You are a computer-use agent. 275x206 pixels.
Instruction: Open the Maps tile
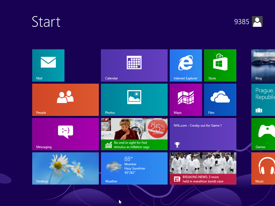(186, 100)
